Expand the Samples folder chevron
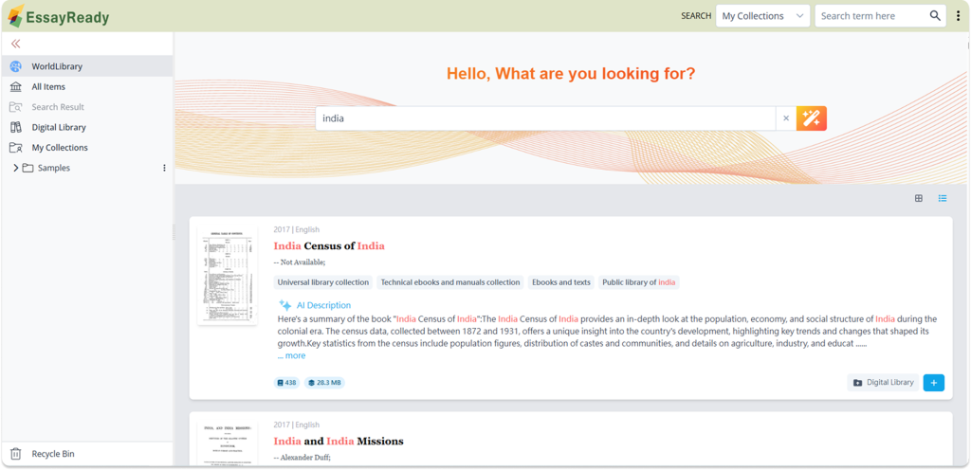This screenshot has height=470, width=971. [16, 168]
